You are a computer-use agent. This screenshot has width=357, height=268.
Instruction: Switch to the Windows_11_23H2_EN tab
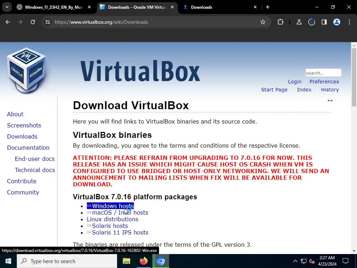[54, 7]
